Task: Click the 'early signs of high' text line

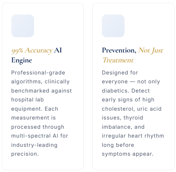Action: [x=128, y=100]
